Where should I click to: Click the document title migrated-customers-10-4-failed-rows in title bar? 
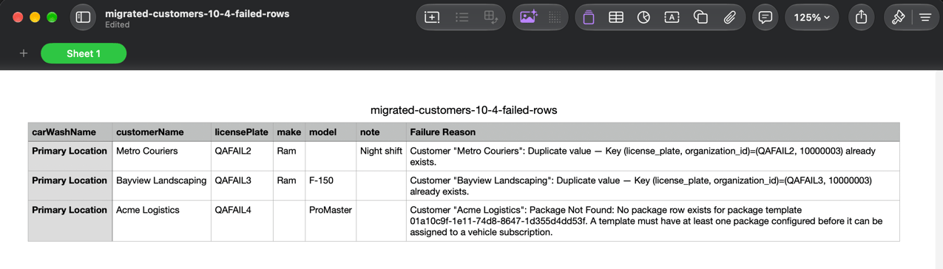tap(197, 13)
